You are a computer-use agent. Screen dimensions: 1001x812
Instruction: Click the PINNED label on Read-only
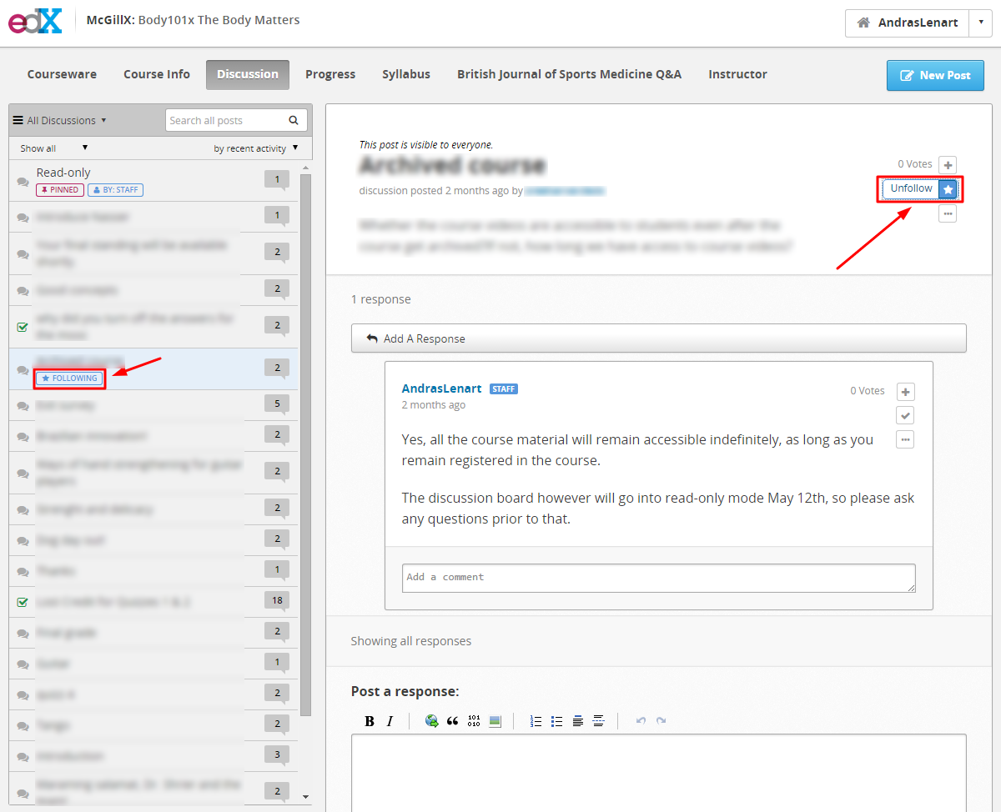[x=59, y=190]
